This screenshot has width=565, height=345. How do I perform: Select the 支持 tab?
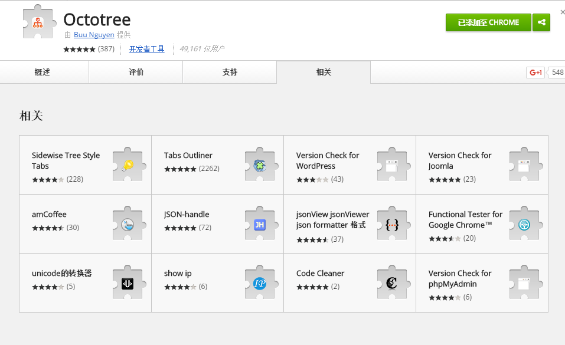pyautogui.click(x=229, y=72)
